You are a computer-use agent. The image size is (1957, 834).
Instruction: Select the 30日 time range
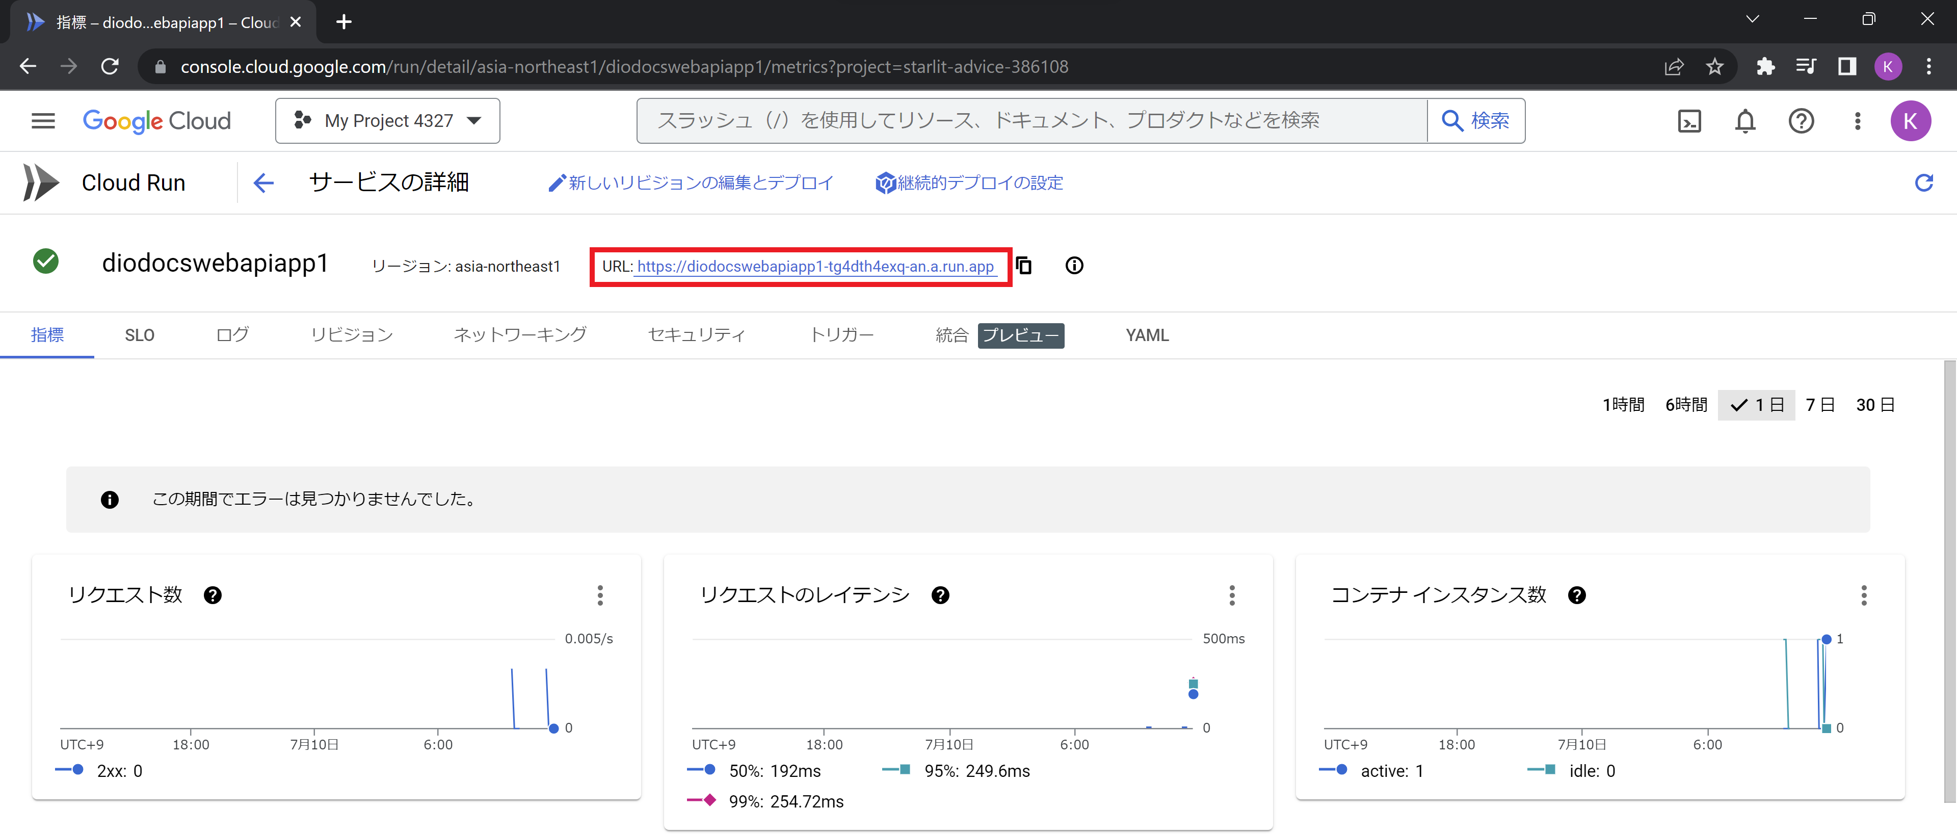pyautogui.click(x=1875, y=405)
